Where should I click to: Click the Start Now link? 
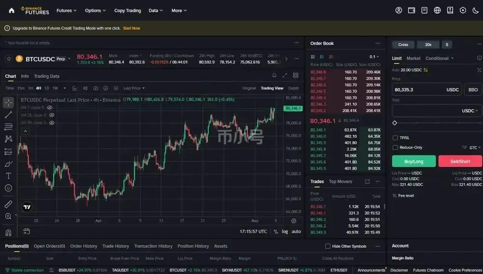(131, 28)
